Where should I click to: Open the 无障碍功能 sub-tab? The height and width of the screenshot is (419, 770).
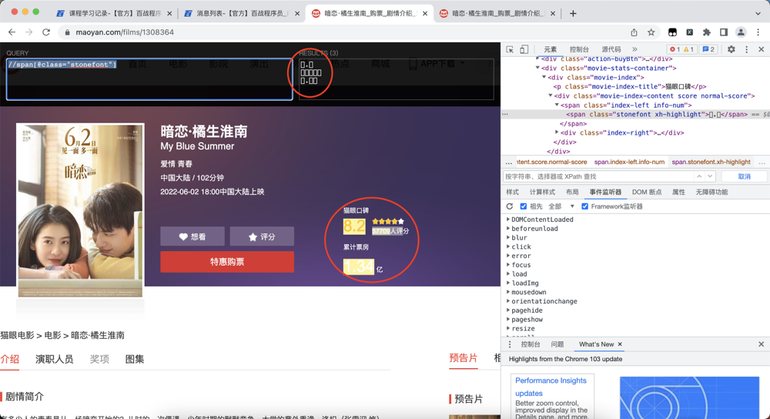point(711,192)
